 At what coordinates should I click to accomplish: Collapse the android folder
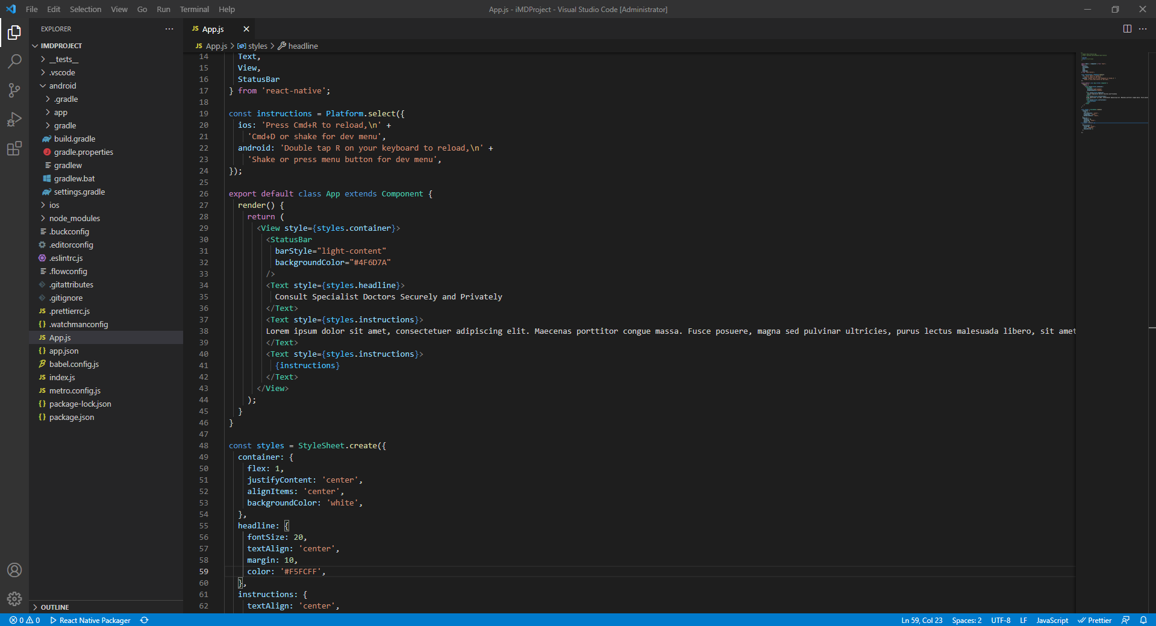[62, 86]
